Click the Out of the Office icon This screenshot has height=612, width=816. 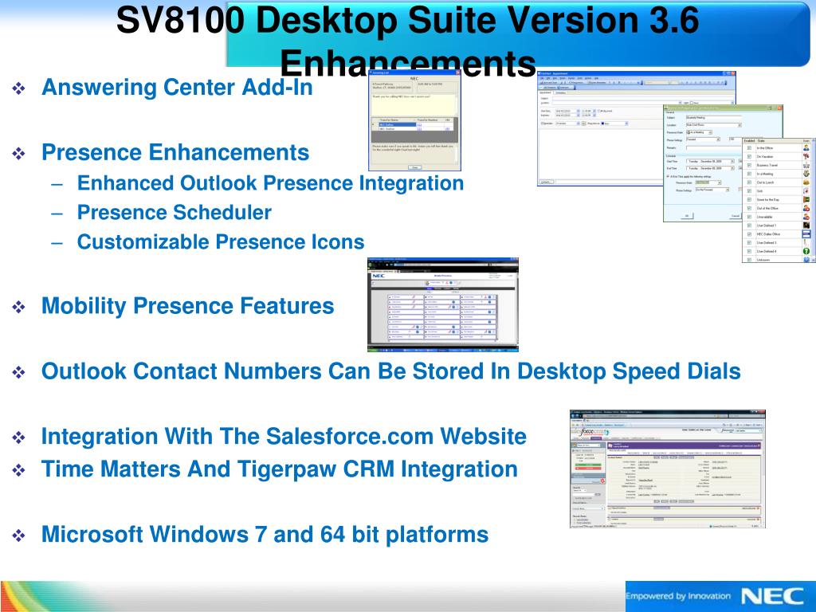click(806, 208)
